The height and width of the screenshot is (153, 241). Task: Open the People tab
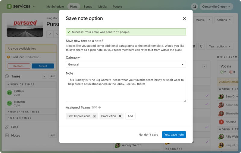click(117, 6)
